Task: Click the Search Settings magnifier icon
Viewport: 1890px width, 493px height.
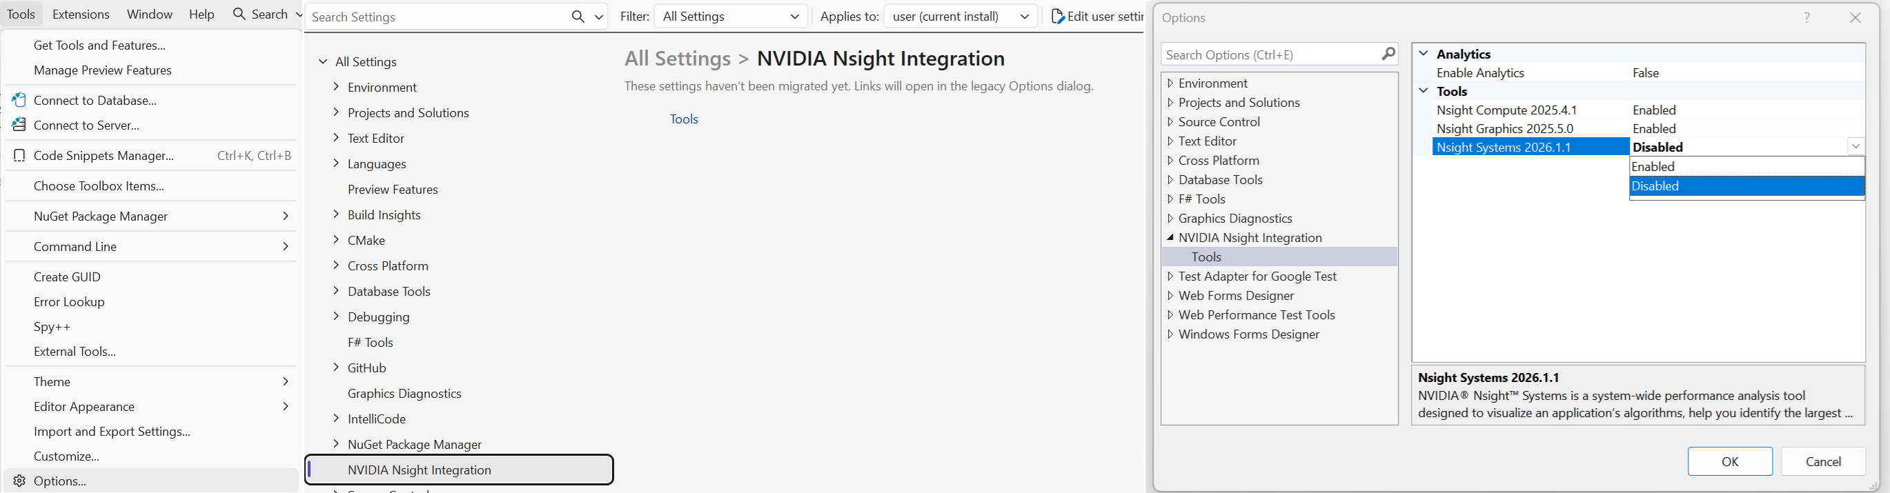Action: [578, 16]
